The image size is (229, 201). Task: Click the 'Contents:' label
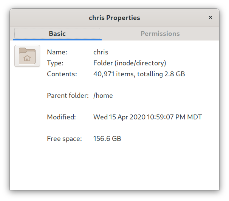(62, 74)
